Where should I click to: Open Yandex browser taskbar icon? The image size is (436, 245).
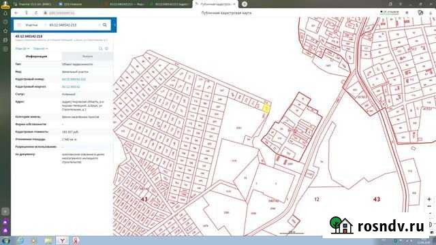[62, 241]
